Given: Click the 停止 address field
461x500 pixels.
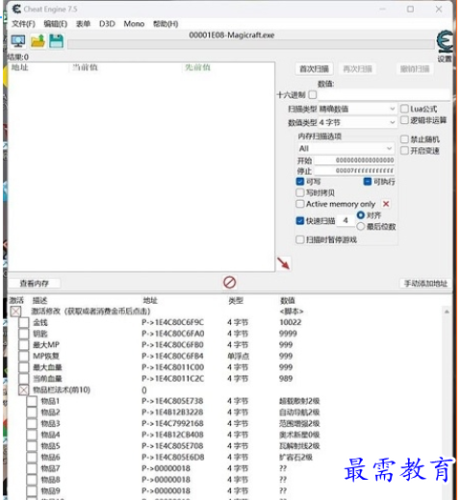Looking at the screenshot, I should coord(354,170).
